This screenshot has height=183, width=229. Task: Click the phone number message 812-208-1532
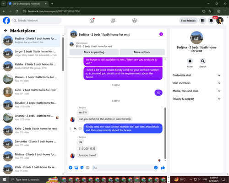pyautogui.click(x=87, y=149)
